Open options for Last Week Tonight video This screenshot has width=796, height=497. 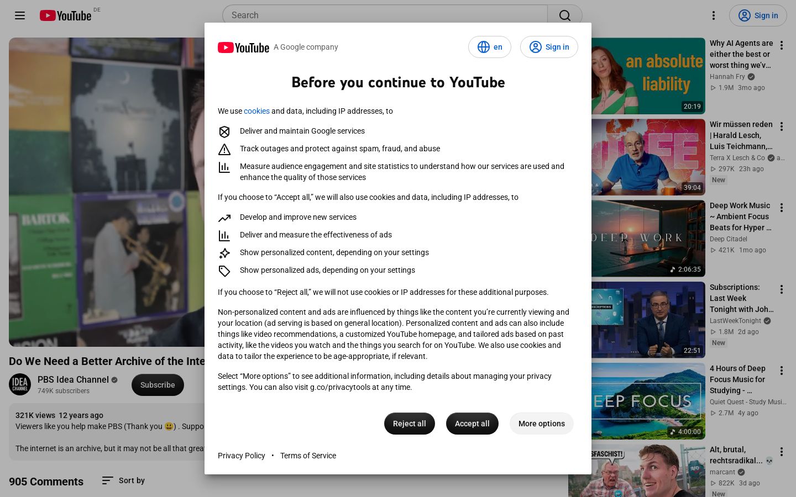point(782,289)
